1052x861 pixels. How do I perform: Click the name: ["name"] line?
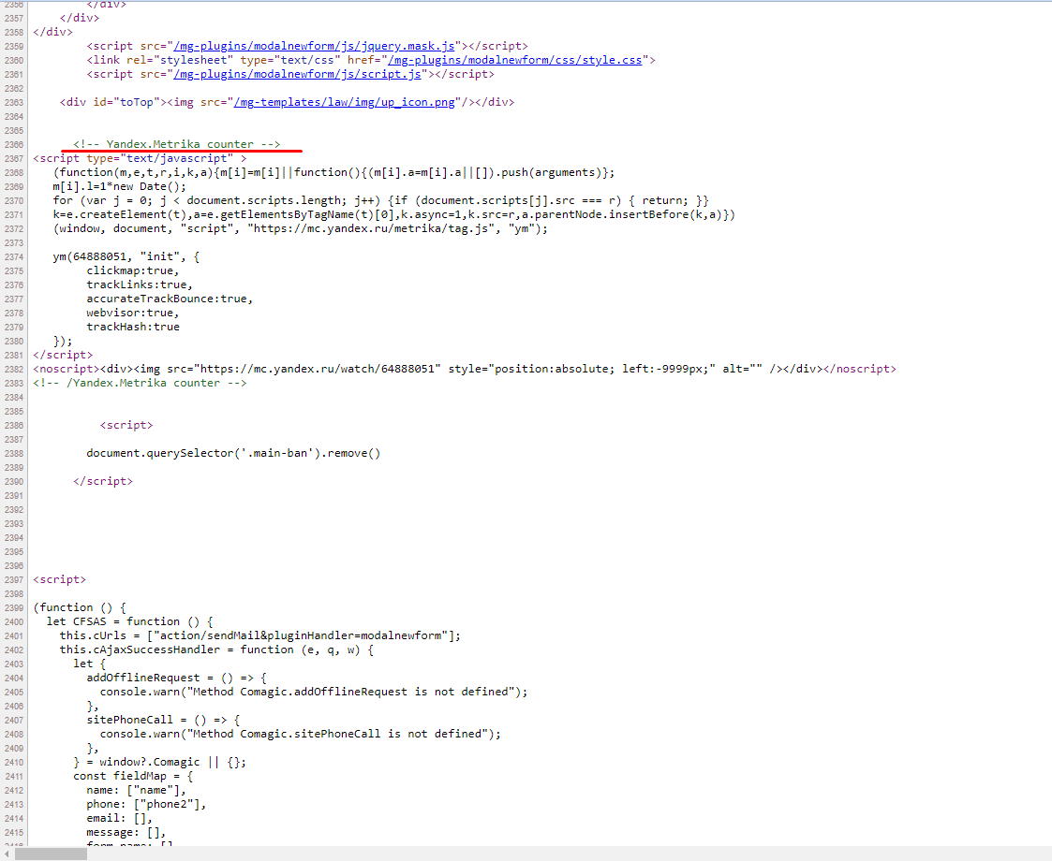pos(136,791)
